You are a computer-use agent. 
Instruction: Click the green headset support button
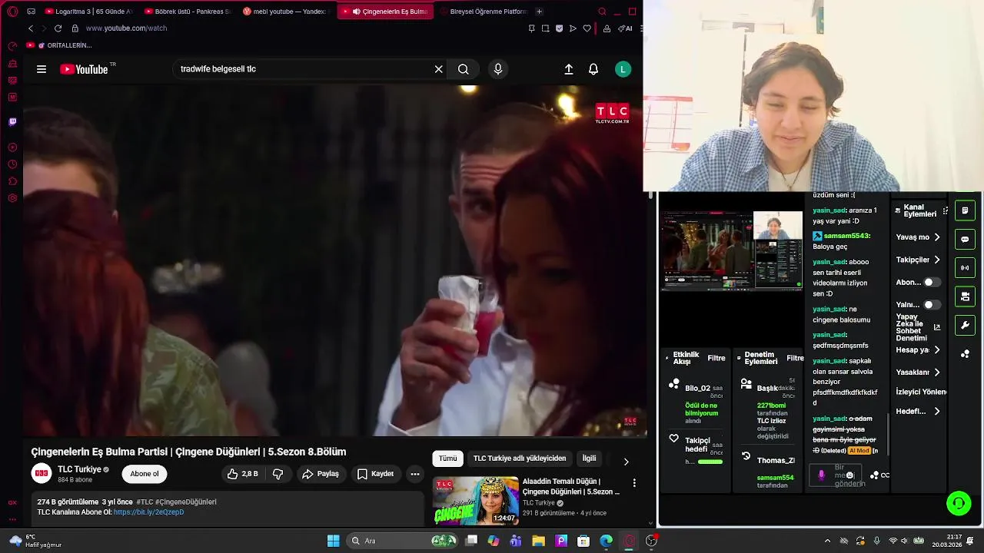(x=959, y=504)
